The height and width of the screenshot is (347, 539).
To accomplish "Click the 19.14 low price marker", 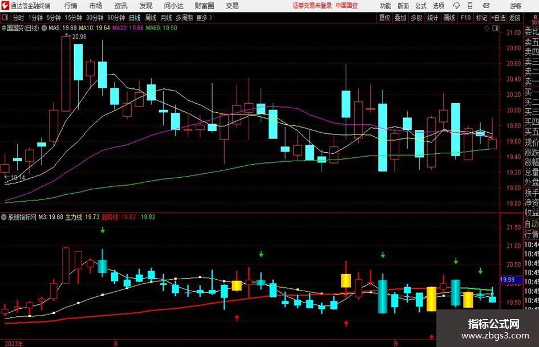I will [x=18, y=178].
